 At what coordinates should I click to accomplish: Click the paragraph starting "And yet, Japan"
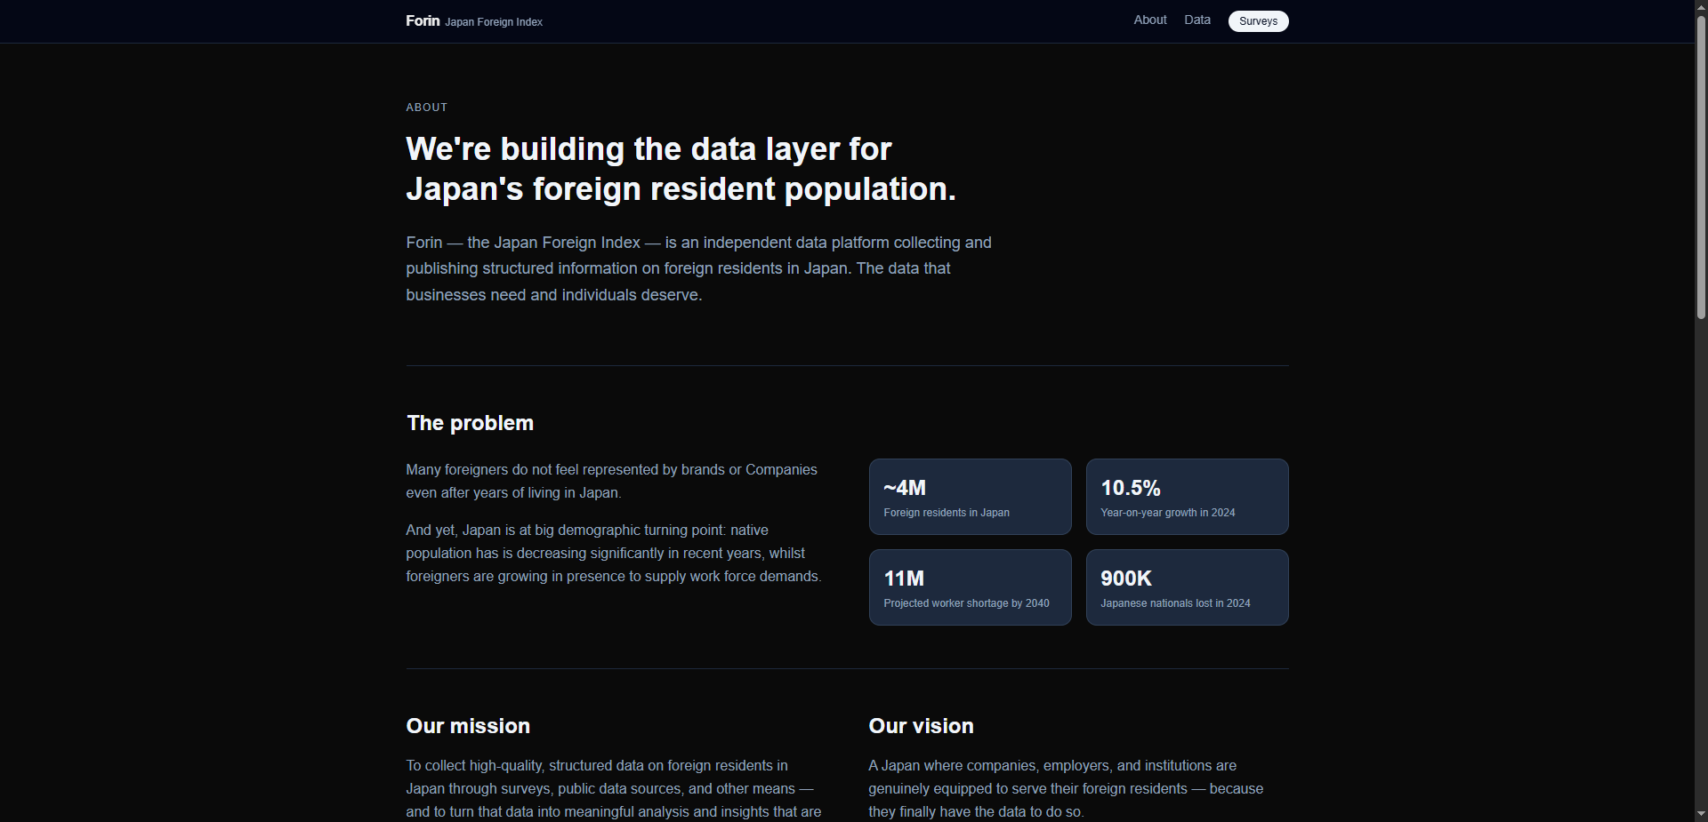pos(613,553)
